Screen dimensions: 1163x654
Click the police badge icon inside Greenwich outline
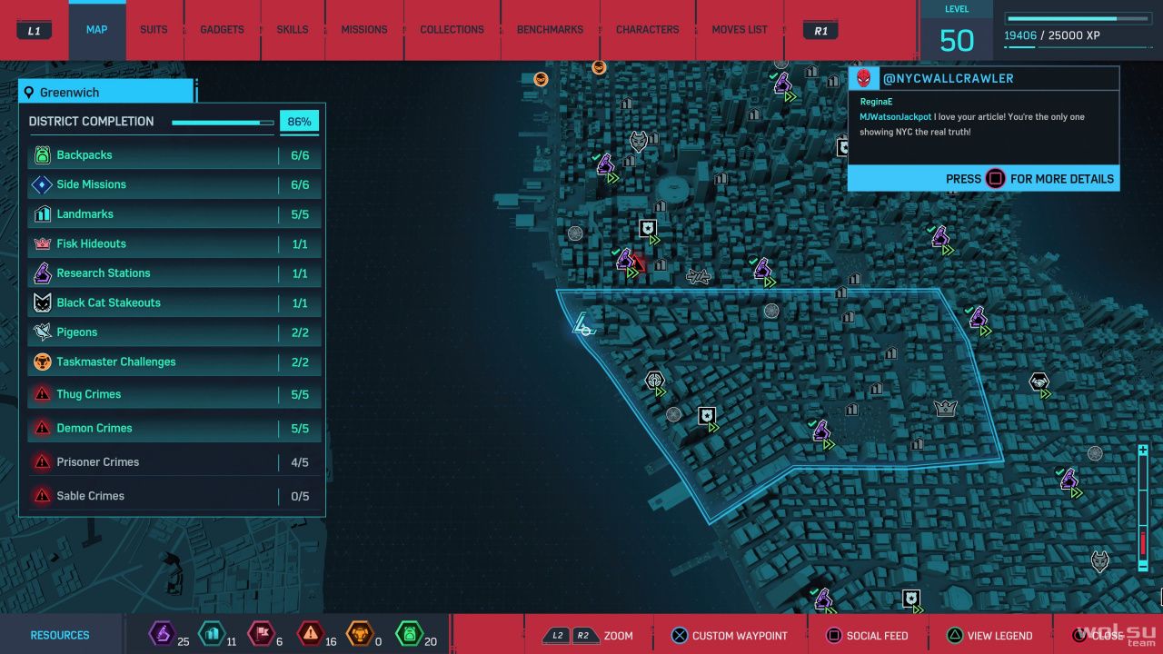pos(706,416)
